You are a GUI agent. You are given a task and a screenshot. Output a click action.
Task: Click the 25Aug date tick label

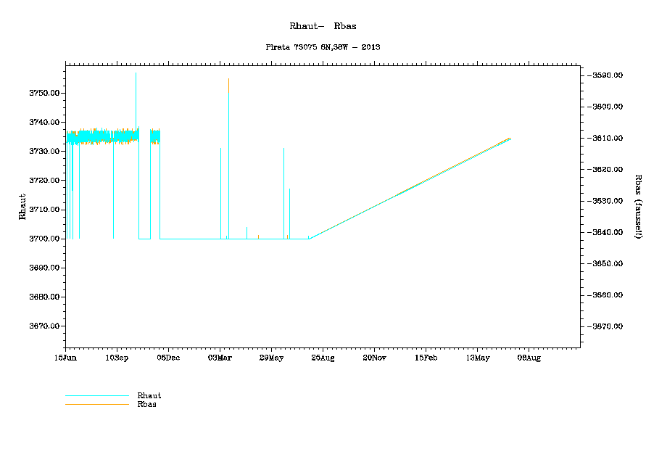point(323,358)
